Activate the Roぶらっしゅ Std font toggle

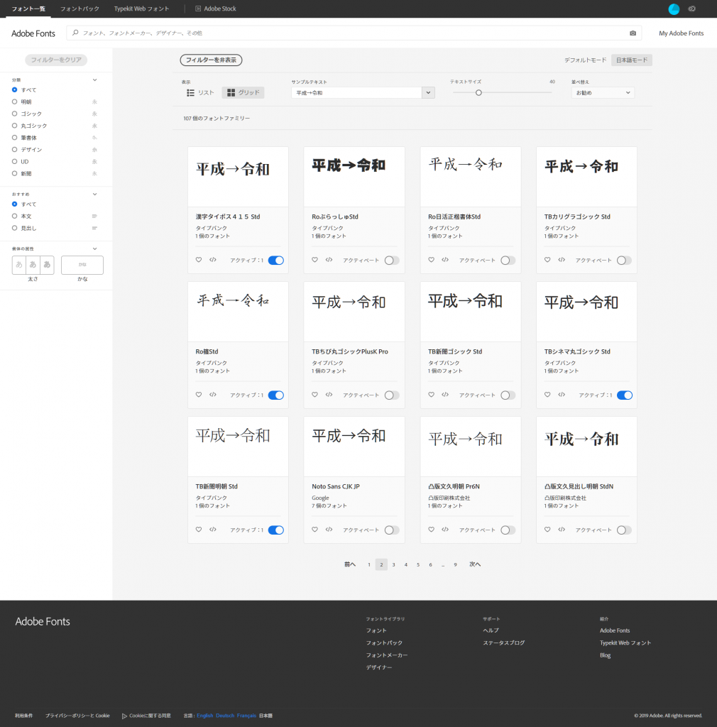[x=392, y=261]
